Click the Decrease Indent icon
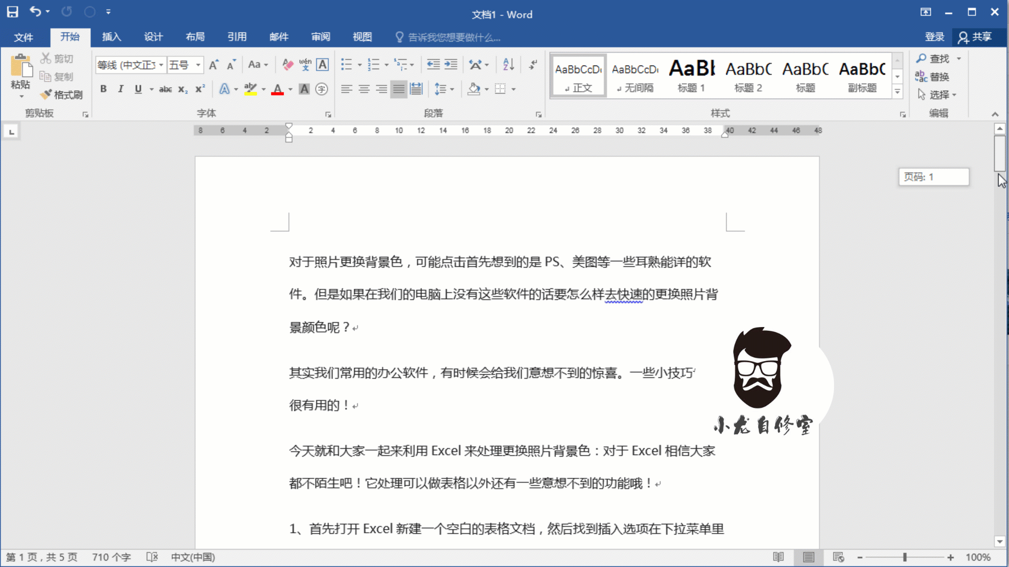The height and width of the screenshot is (567, 1009). pos(433,65)
